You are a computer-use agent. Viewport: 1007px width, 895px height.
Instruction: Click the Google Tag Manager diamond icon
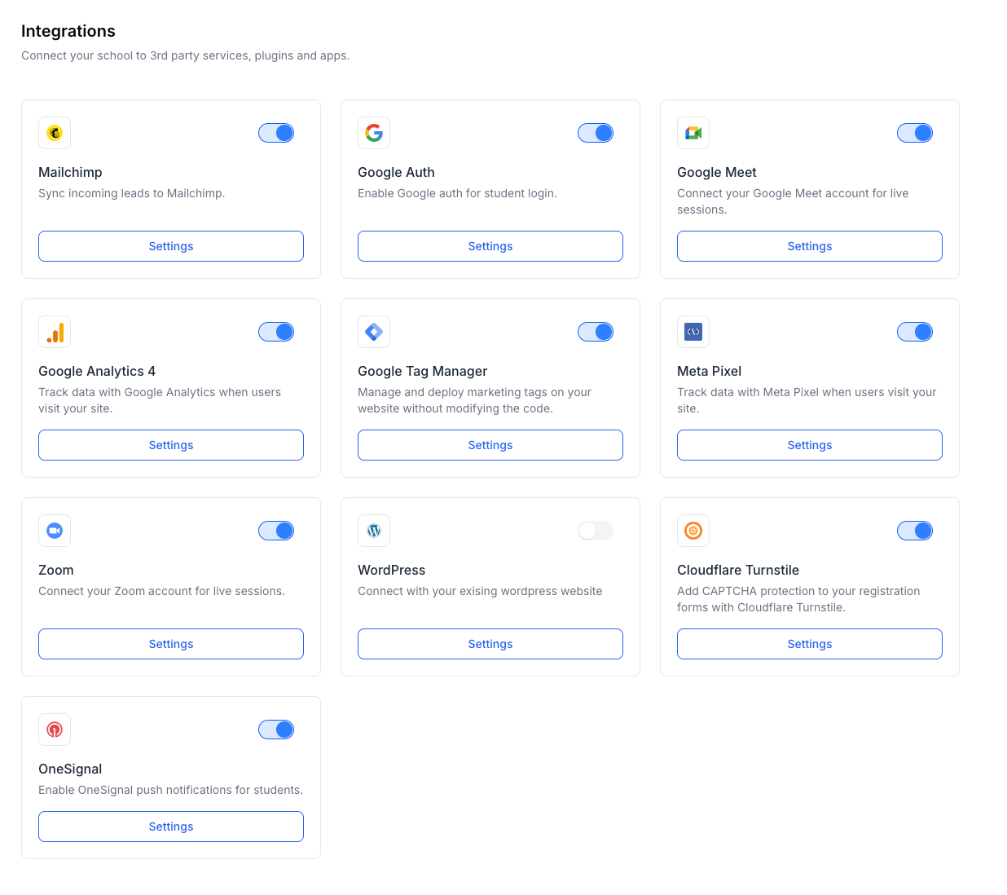[374, 332]
